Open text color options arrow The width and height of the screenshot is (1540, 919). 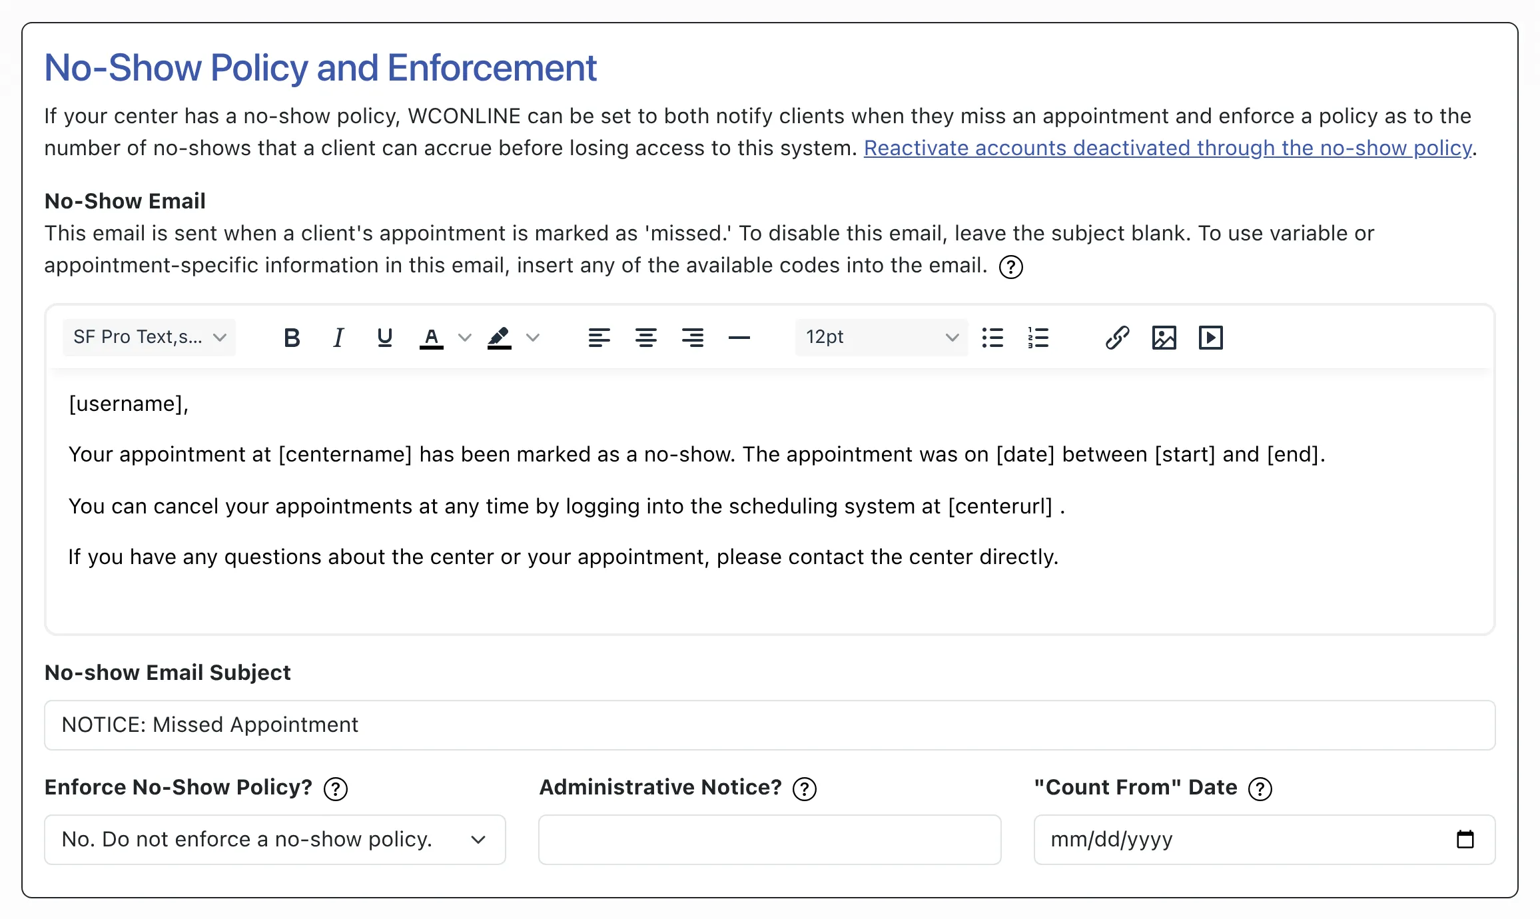465,338
